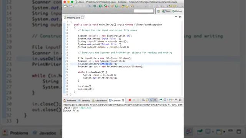Click the Remove Launch icon in Console
This screenshot has height=138, width=246.
(134, 100)
